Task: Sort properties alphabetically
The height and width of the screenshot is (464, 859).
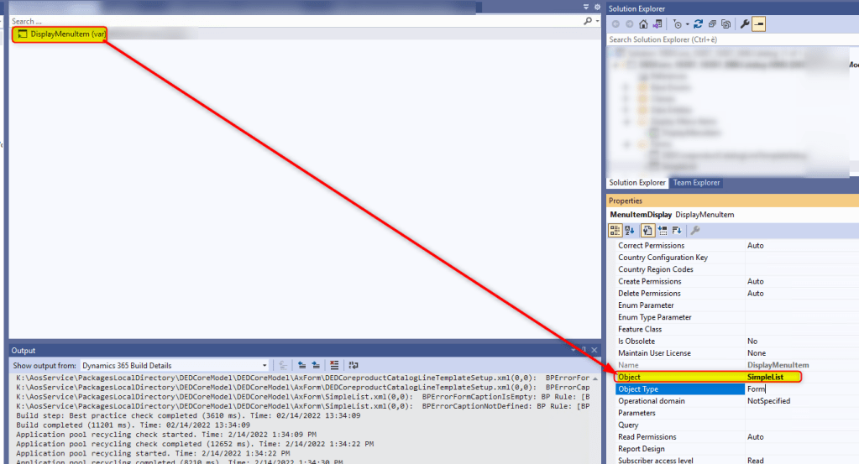Action: tap(631, 230)
